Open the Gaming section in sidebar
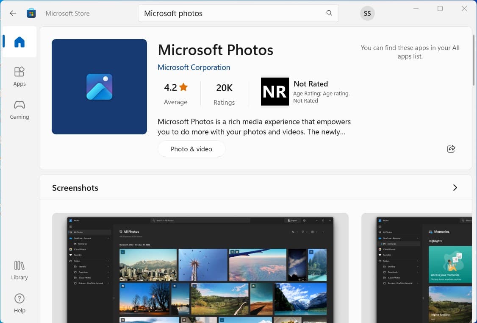This screenshot has width=477, height=323. 19,109
